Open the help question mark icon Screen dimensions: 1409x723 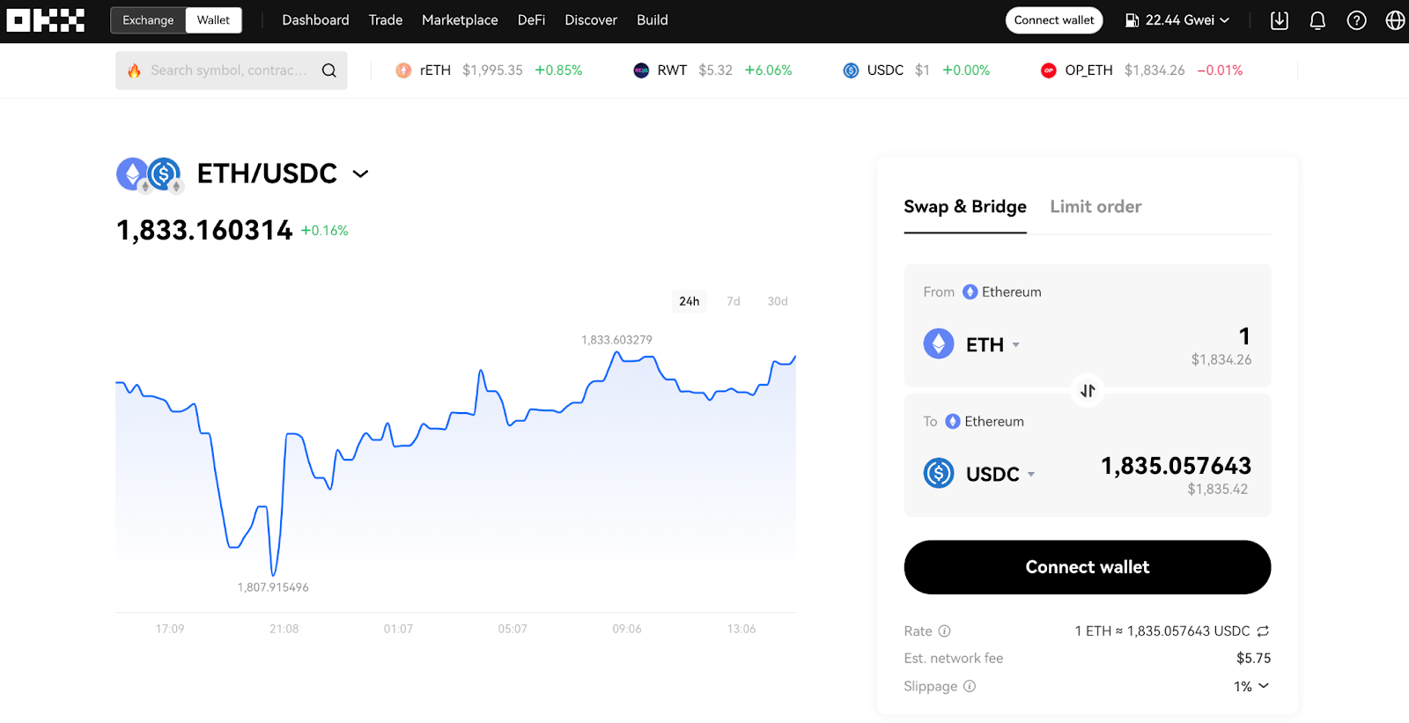coord(1356,20)
